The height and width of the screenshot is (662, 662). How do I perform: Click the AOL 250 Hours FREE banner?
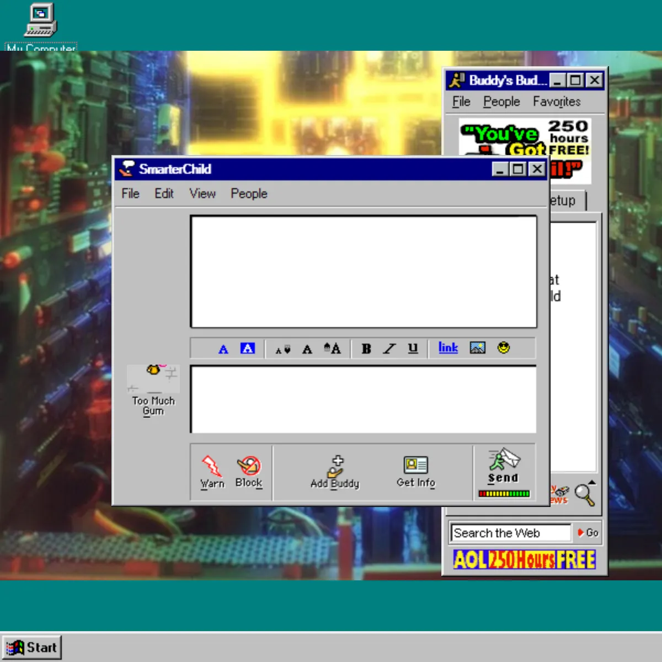[x=524, y=559]
